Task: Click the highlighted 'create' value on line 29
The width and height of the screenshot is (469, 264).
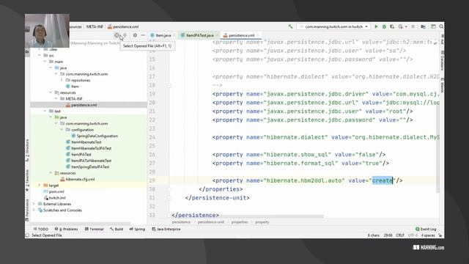Action: click(x=383, y=180)
